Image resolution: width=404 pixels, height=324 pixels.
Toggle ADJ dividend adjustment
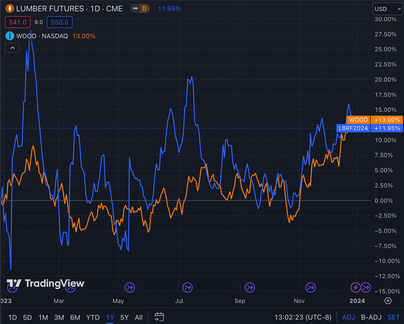click(349, 317)
